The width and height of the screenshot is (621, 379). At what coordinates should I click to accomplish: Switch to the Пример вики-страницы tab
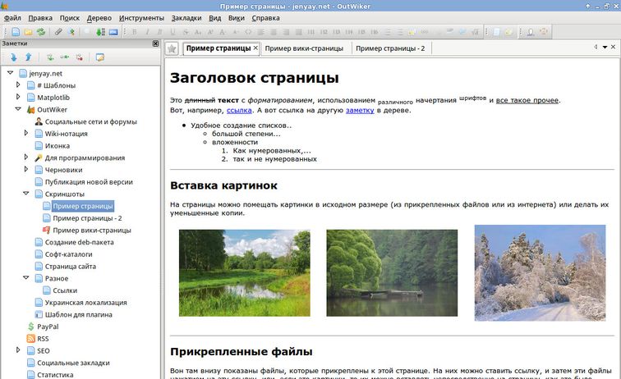coord(304,48)
